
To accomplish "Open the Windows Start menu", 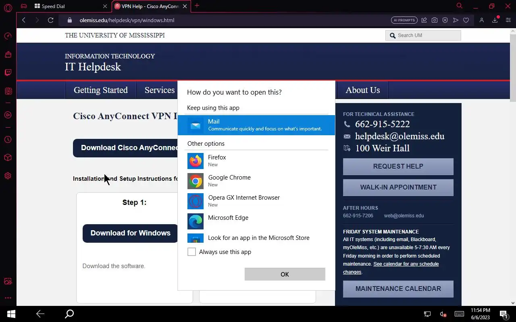I will [x=11, y=314].
